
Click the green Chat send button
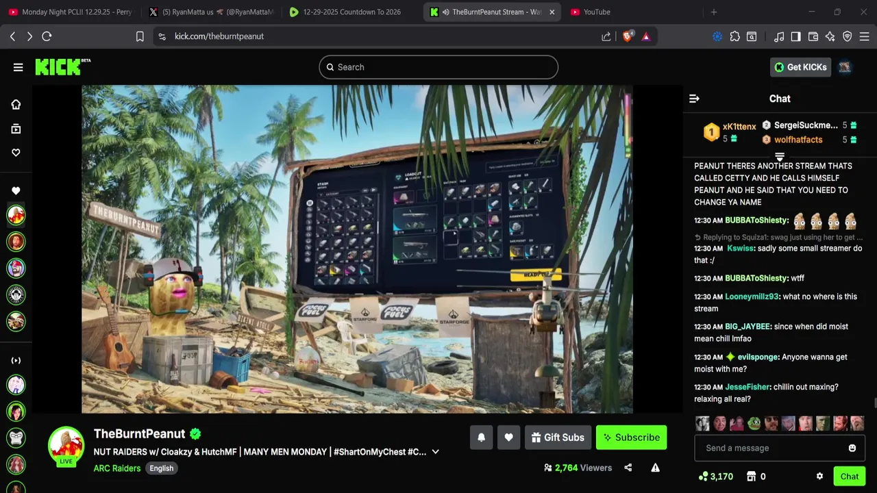(x=849, y=477)
